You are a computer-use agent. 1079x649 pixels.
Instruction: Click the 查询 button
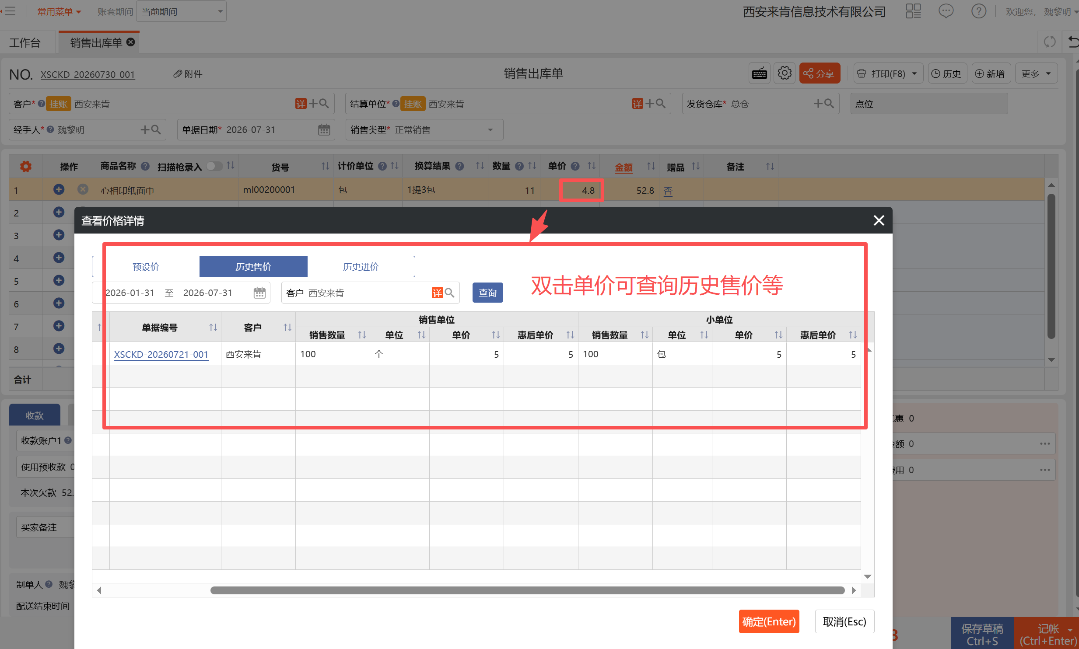coord(488,293)
